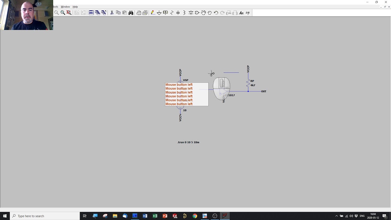This screenshot has width=391, height=220.
Task: Click the VSP source label
Action: click(186, 80)
